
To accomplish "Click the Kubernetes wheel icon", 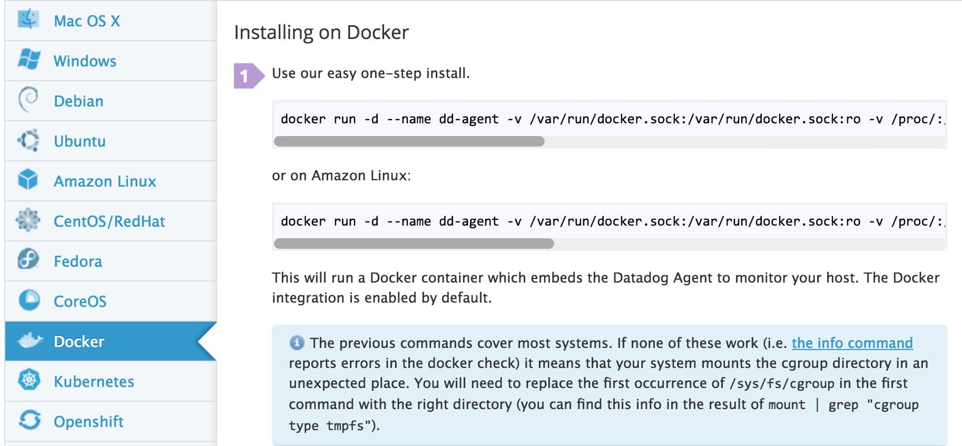I will 29,380.
